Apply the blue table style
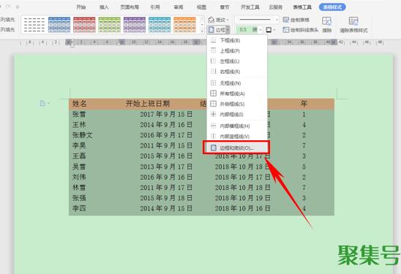 coord(59,25)
